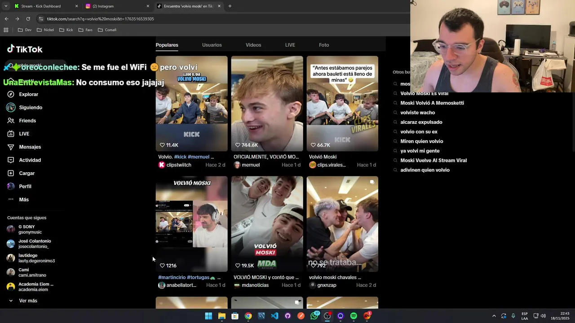Image resolution: width=575 pixels, height=323 pixels.
Task: Like the clipstwitch video with 11.4K hearts
Action: pyautogui.click(x=162, y=145)
